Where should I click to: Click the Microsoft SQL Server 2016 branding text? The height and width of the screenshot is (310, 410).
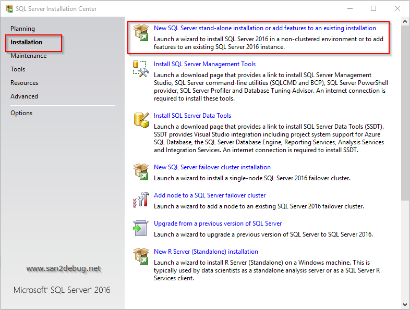pyautogui.click(x=62, y=290)
